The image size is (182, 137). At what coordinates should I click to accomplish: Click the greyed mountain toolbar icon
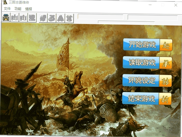(60, 18)
